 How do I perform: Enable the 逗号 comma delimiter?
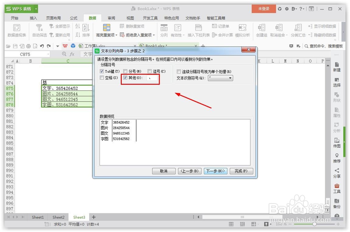tap(149, 71)
